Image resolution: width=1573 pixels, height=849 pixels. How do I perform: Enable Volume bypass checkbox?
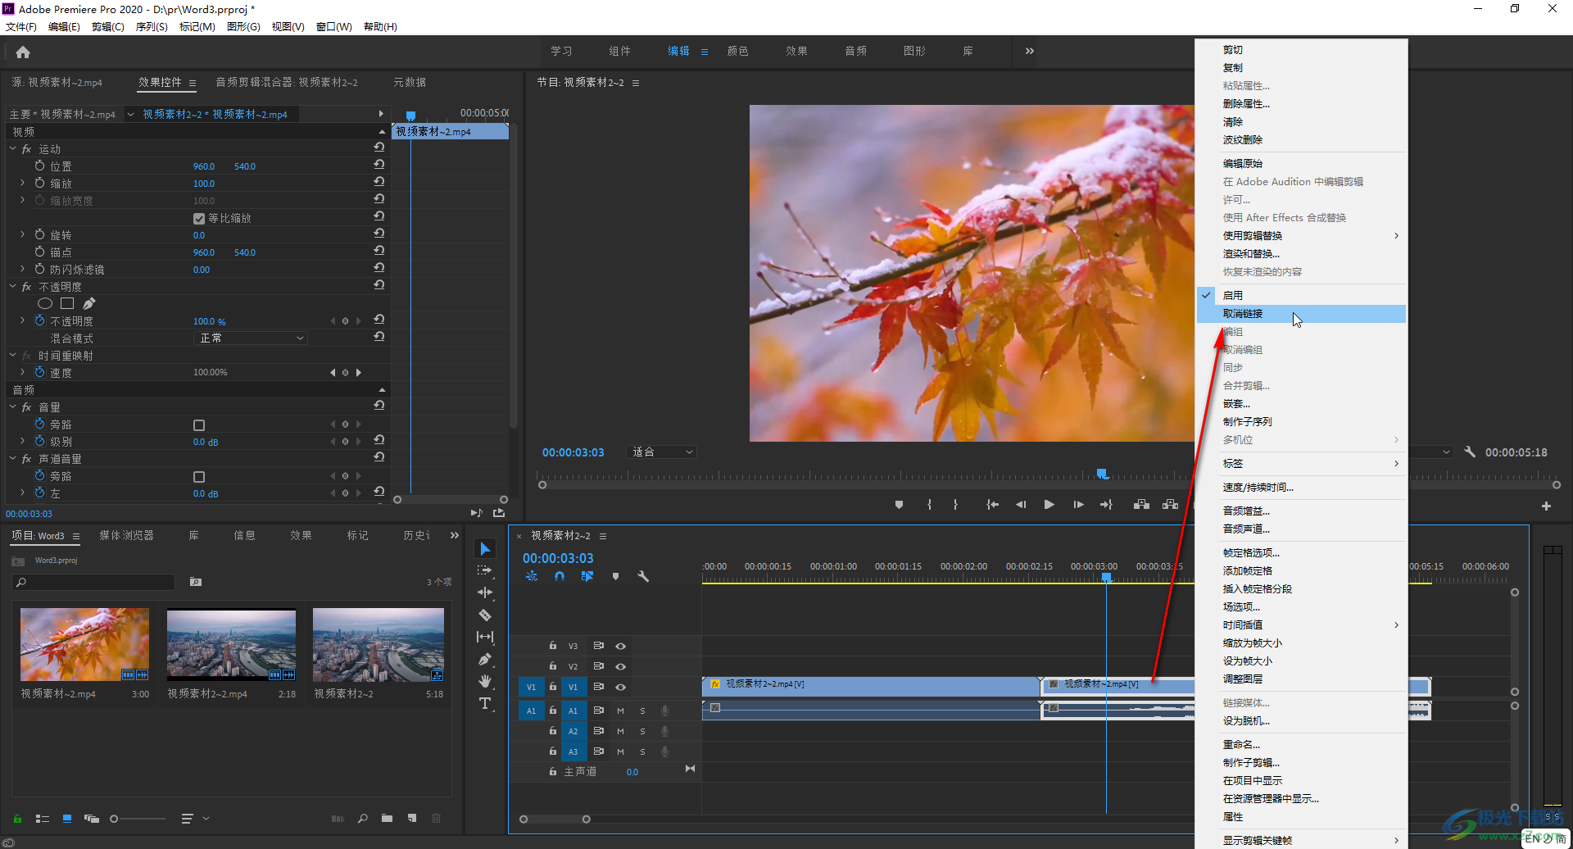tap(199, 425)
